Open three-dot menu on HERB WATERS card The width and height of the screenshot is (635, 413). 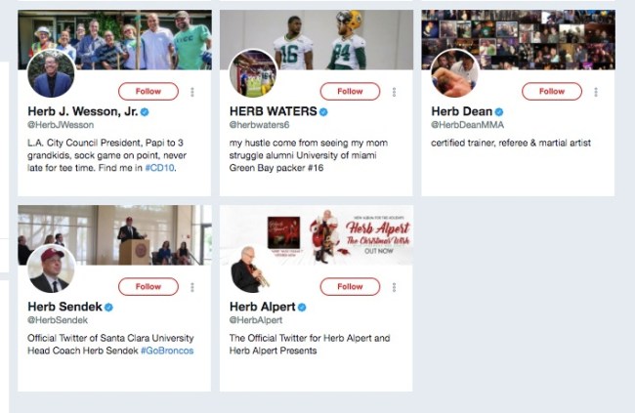(x=394, y=92)
